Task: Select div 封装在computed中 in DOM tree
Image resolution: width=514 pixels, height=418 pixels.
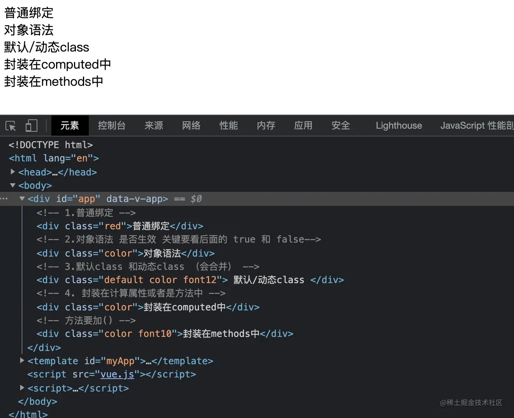Action: pyautogui.click(x=148, y=307)
